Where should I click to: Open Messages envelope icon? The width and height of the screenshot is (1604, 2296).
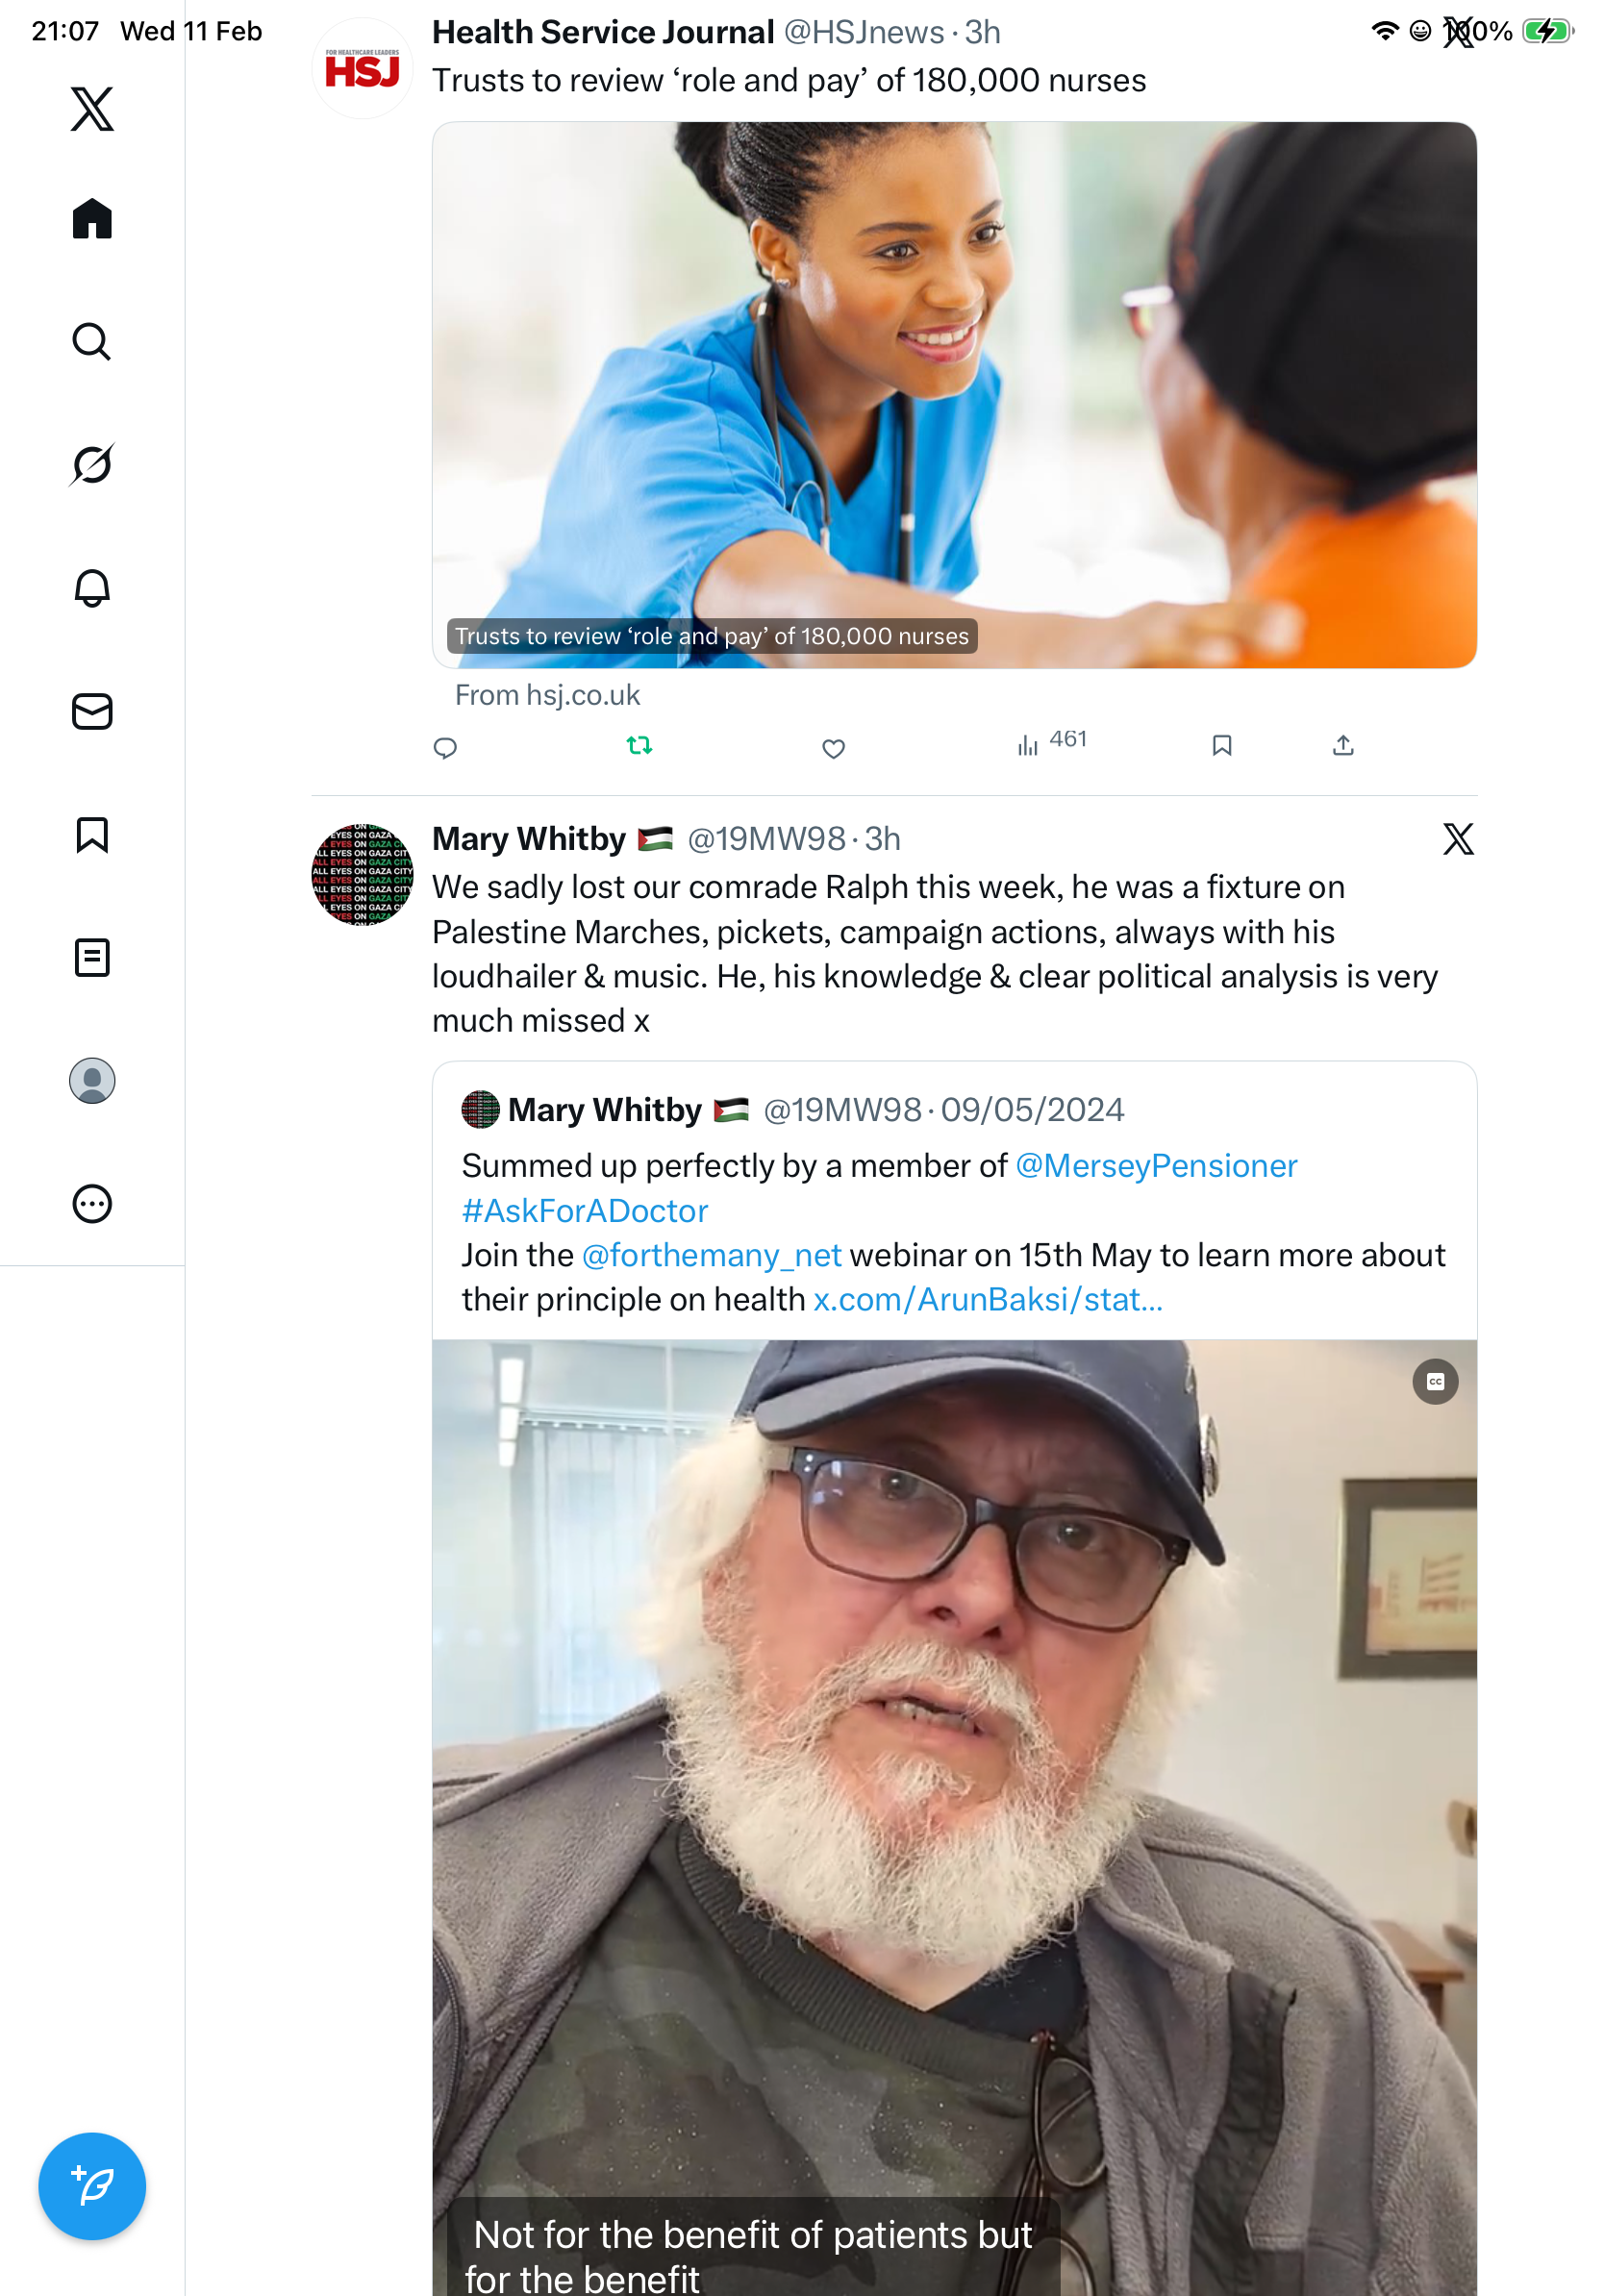[92, 711]
